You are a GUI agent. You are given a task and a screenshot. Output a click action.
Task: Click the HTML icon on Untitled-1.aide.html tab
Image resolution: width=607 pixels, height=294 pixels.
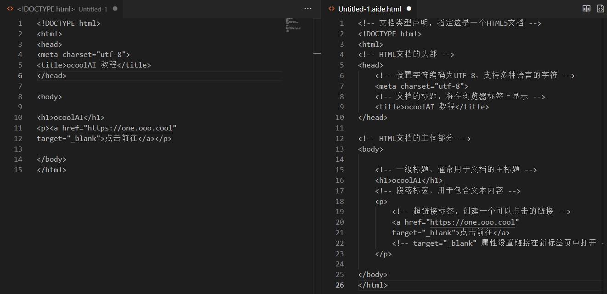(x=331, y=9)
